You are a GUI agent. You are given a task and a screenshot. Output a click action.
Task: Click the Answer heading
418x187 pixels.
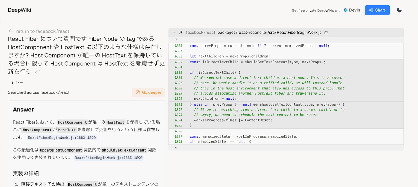[x=23, y=110]
